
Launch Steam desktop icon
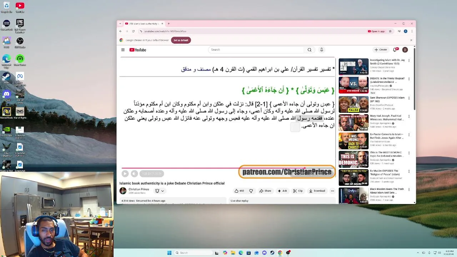[6, 78]
